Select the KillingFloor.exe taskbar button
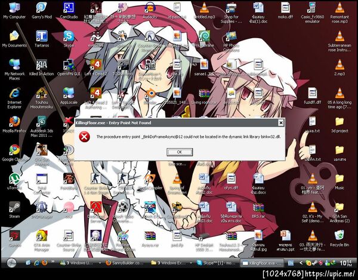358x280 pixels. point(262,263)
